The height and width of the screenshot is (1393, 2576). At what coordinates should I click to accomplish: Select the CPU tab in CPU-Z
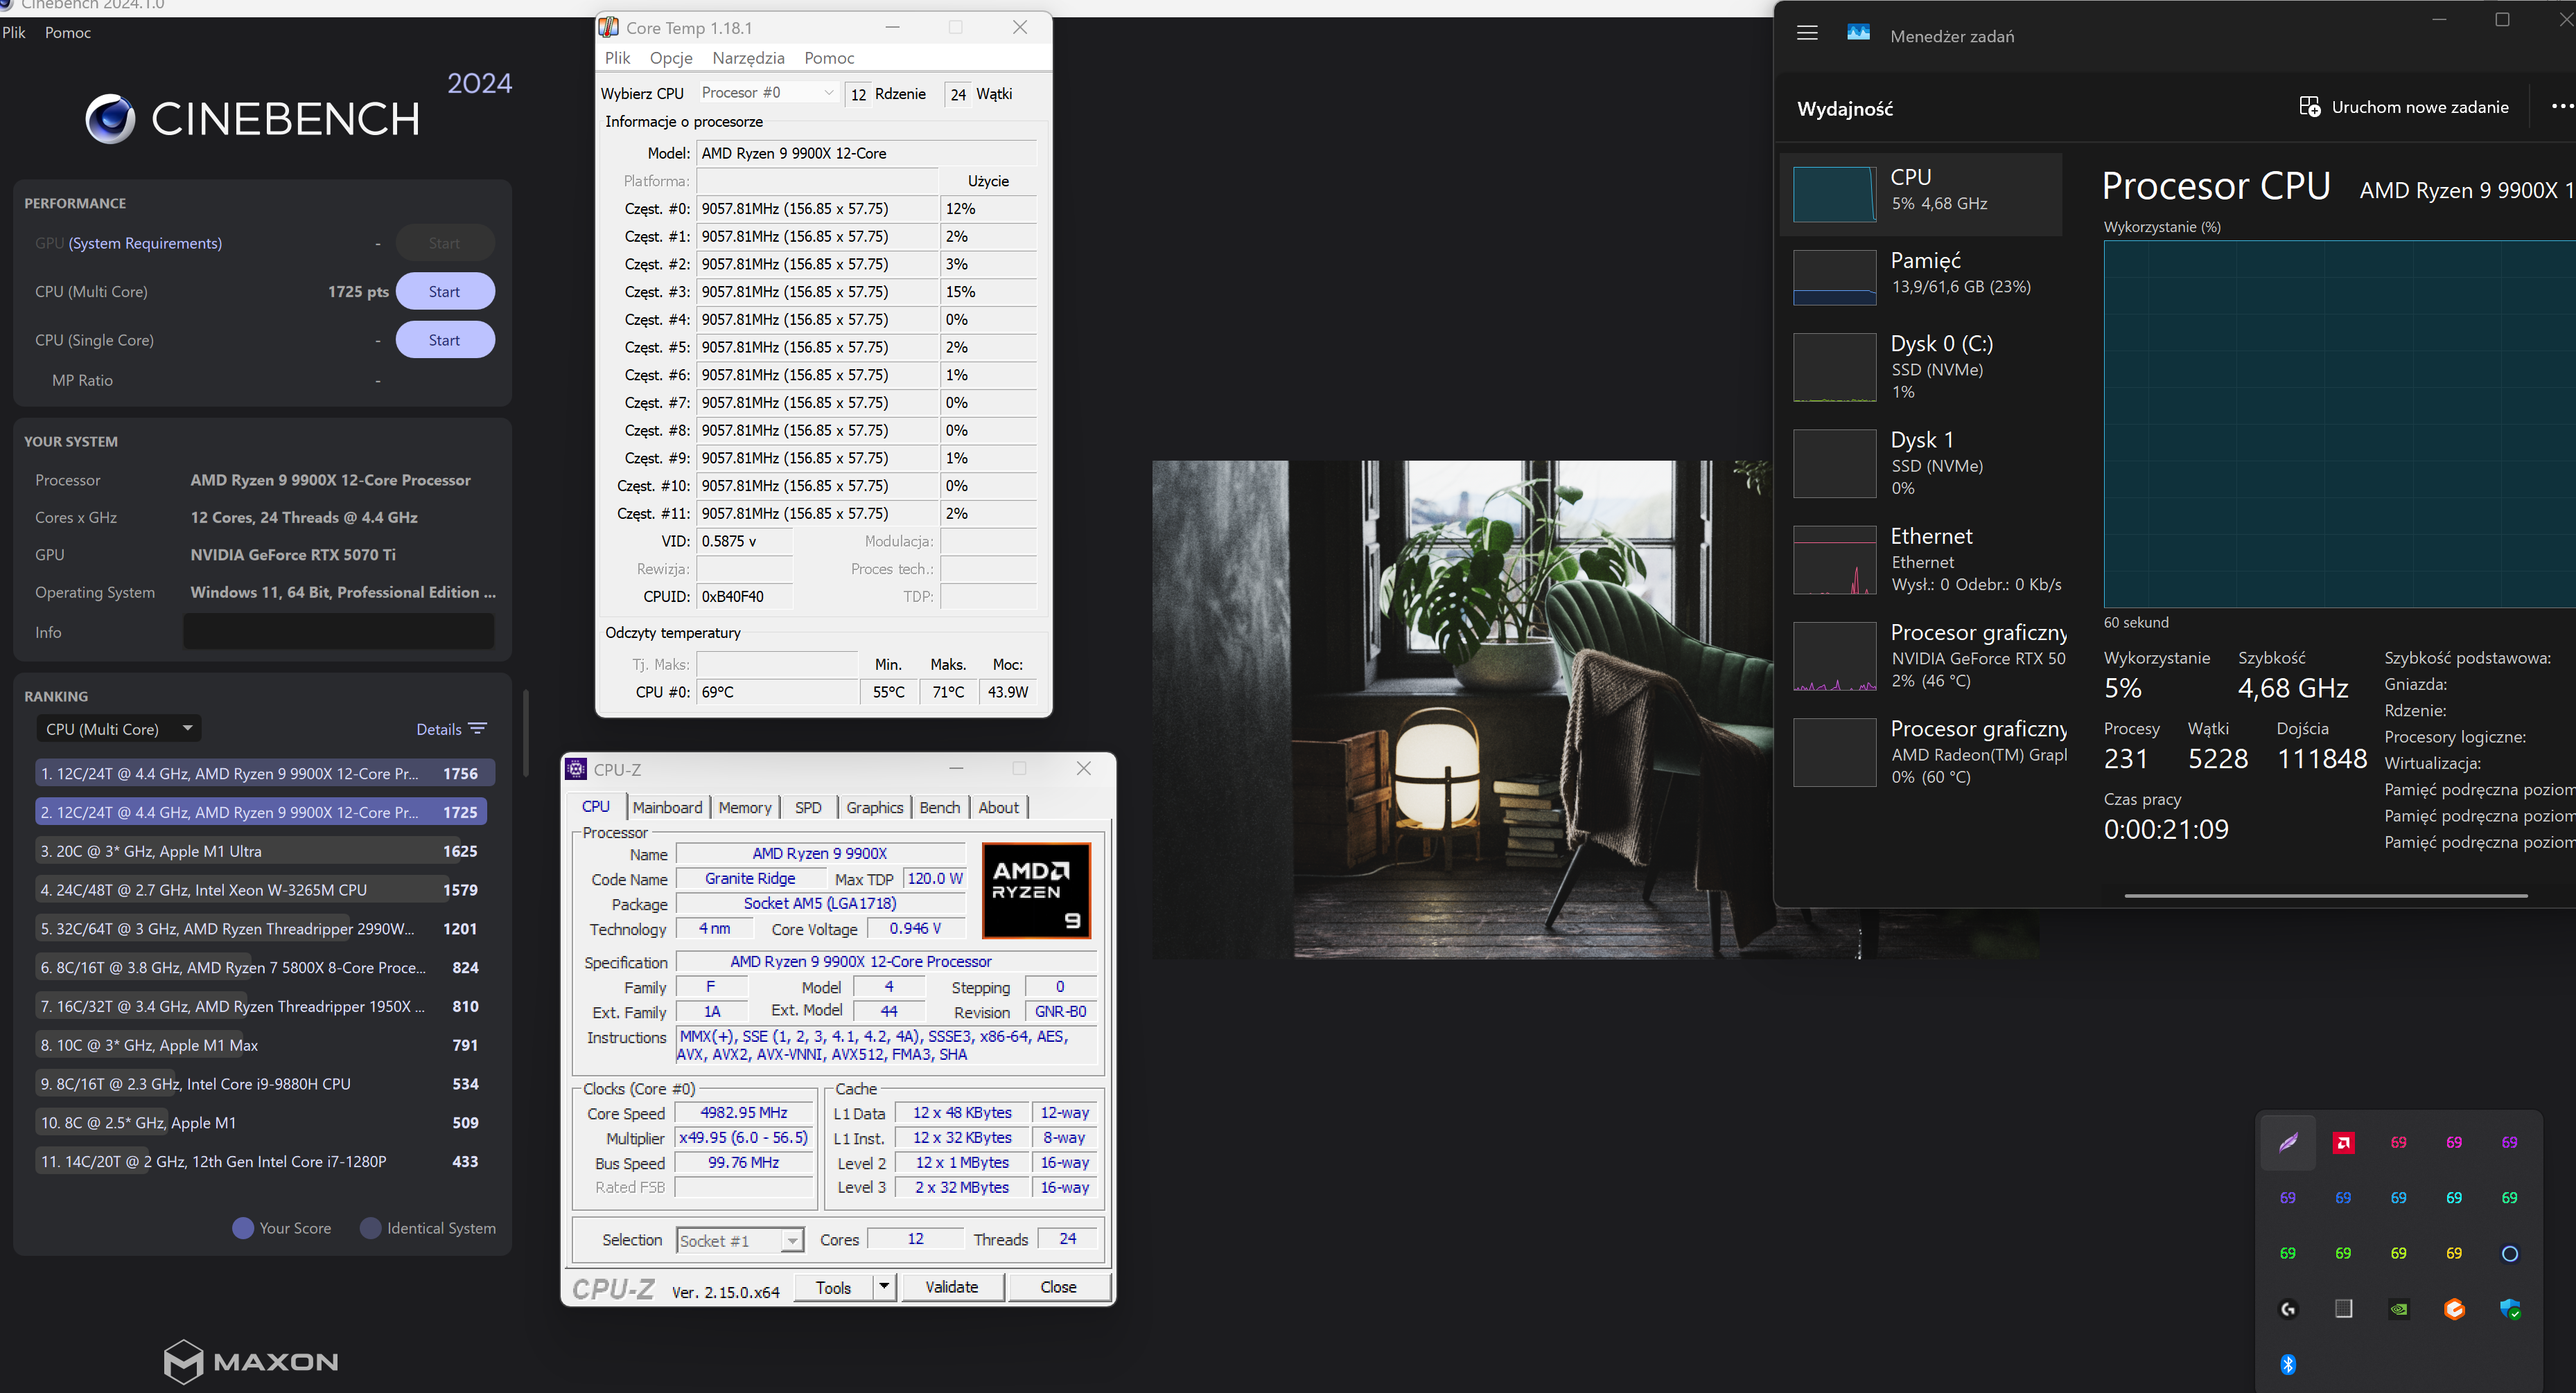coord(596,806)
